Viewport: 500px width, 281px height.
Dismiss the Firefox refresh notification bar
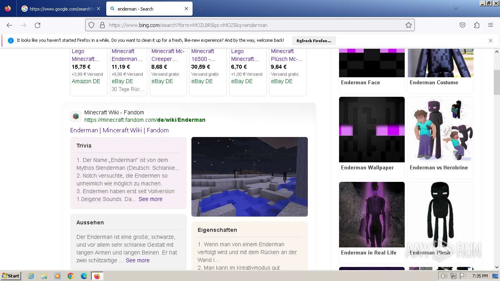click(x=491, y=41)
